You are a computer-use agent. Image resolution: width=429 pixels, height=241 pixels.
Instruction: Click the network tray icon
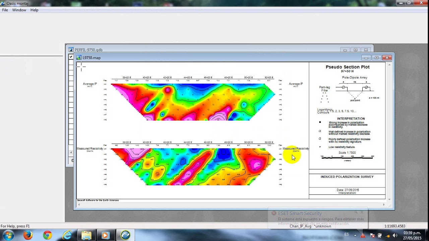387,235
